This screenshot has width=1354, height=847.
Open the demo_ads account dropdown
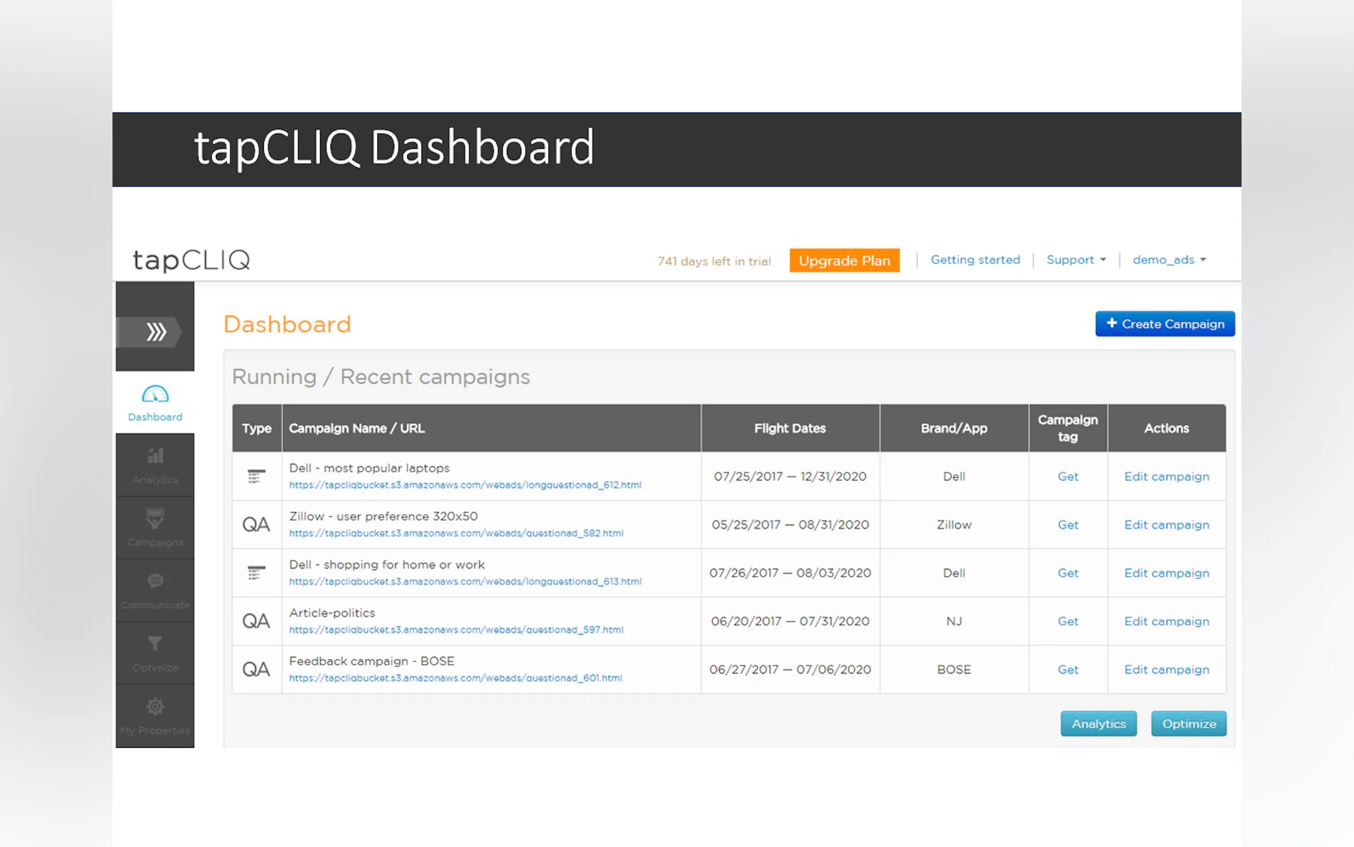click(1168, 260)
